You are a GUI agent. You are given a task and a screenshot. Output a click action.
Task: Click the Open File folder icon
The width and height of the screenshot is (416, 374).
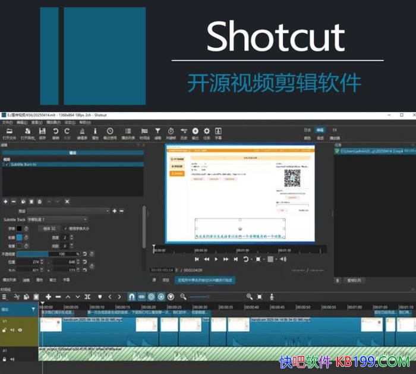pos(10,131)
